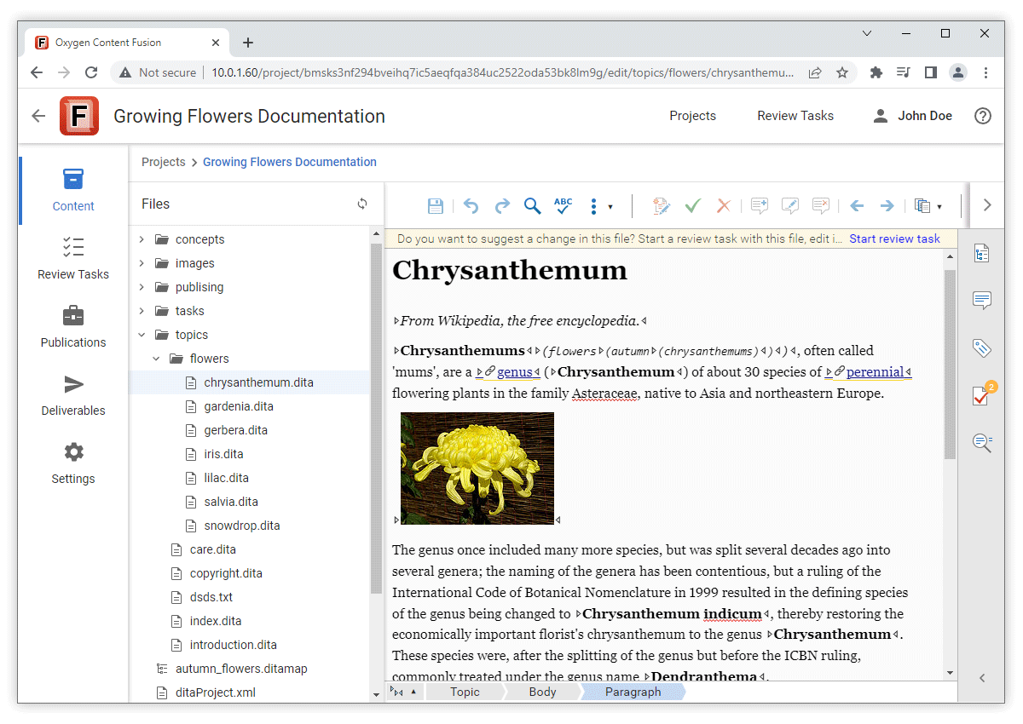Viewport: 1023px width, 724px height.
Task: Toggle track changes in editor toolbar
Action: click(661, 205)
